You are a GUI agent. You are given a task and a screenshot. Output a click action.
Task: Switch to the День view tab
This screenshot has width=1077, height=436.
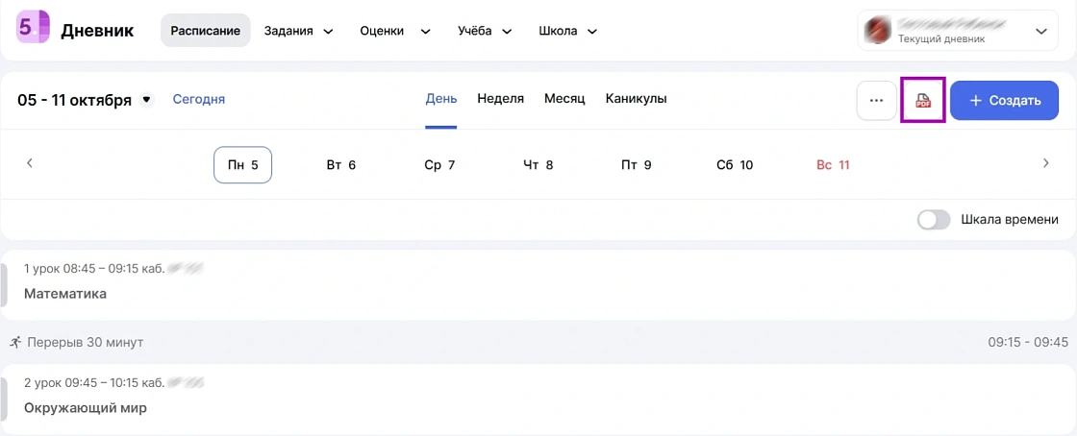(x=441, y=99)
